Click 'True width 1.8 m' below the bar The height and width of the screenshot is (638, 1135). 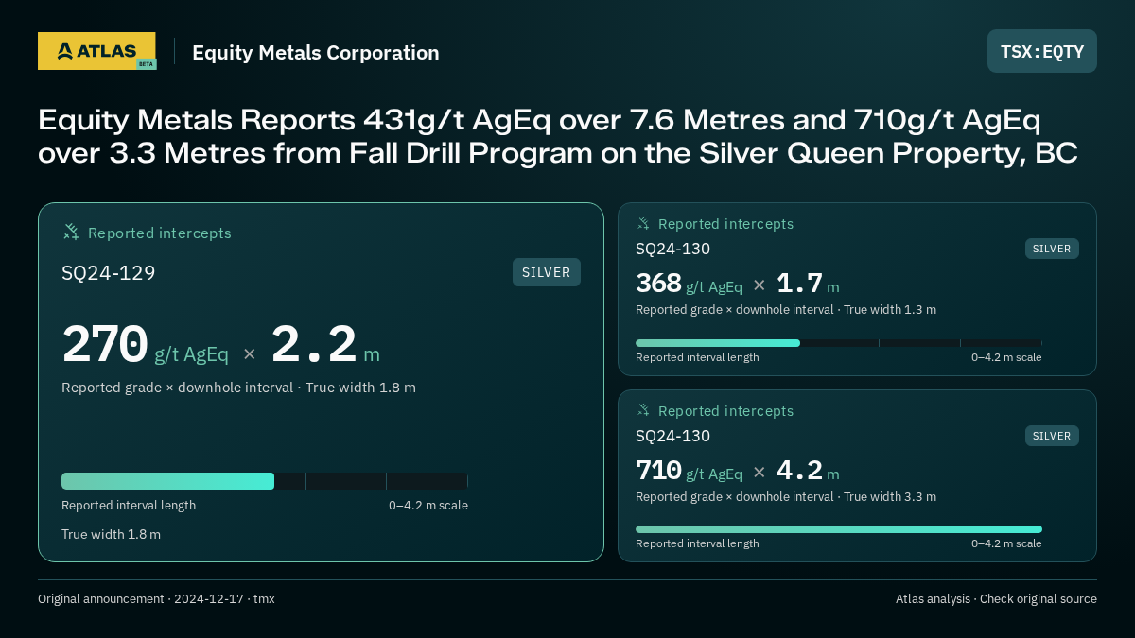[x=111, y=534]
